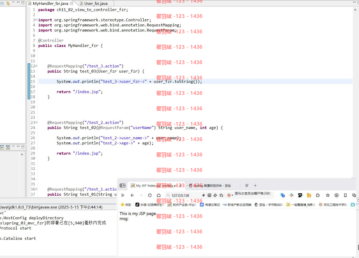
Task: Open the colorful star AI extension icon
Action: point(291,195)
